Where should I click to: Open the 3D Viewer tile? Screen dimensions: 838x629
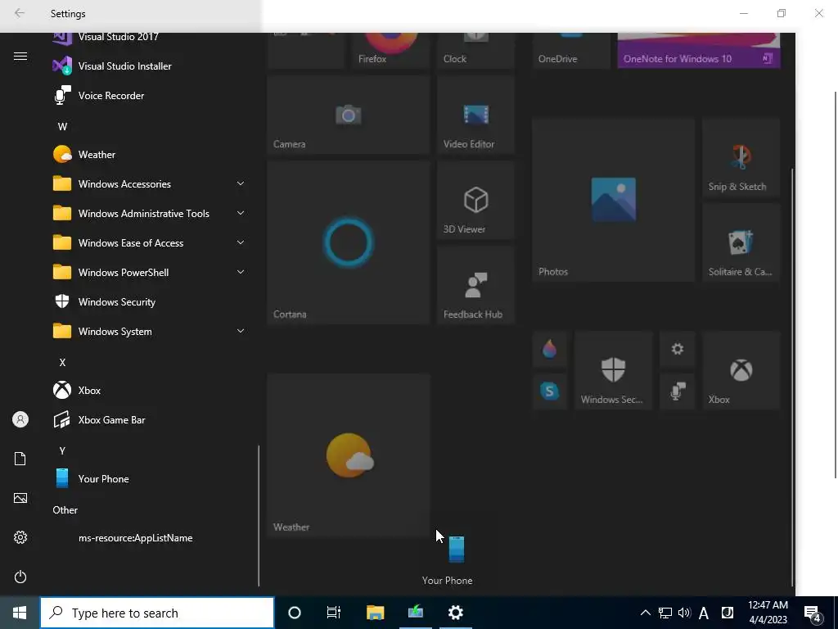pos(475,200)
